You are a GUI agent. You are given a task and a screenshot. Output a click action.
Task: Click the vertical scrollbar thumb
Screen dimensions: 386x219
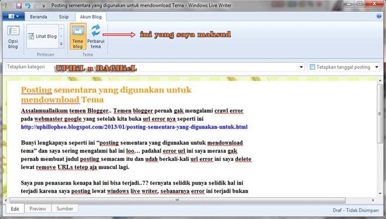click(380, 113)
